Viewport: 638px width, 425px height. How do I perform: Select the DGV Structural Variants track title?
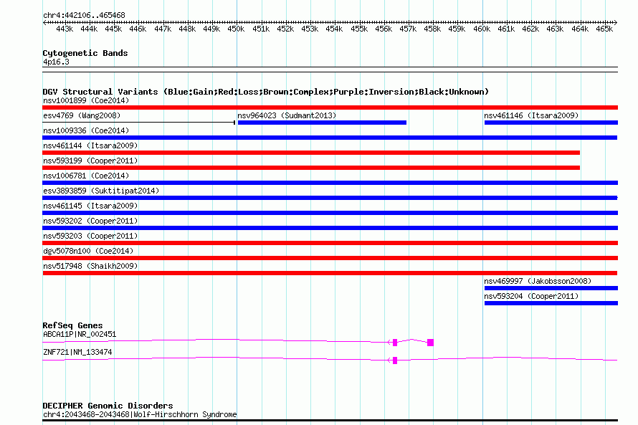pyautogui.click(x=265, y=92)
